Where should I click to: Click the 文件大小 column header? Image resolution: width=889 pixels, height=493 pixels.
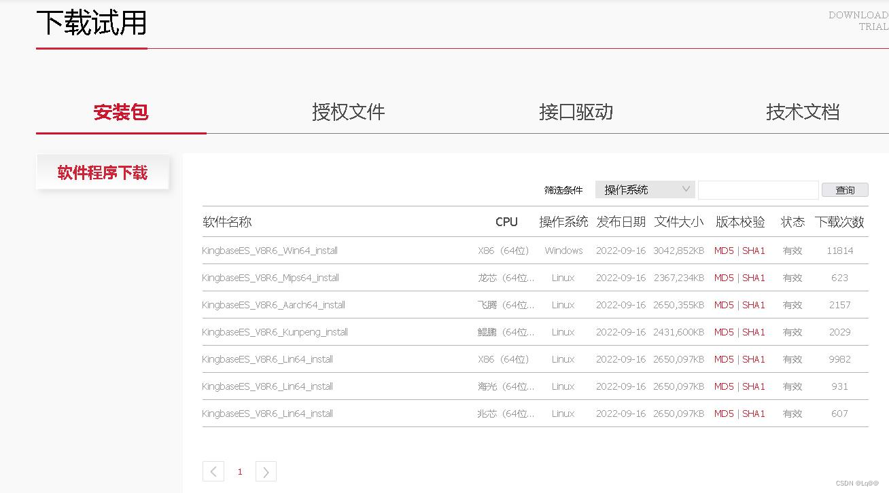coord(679,222)
